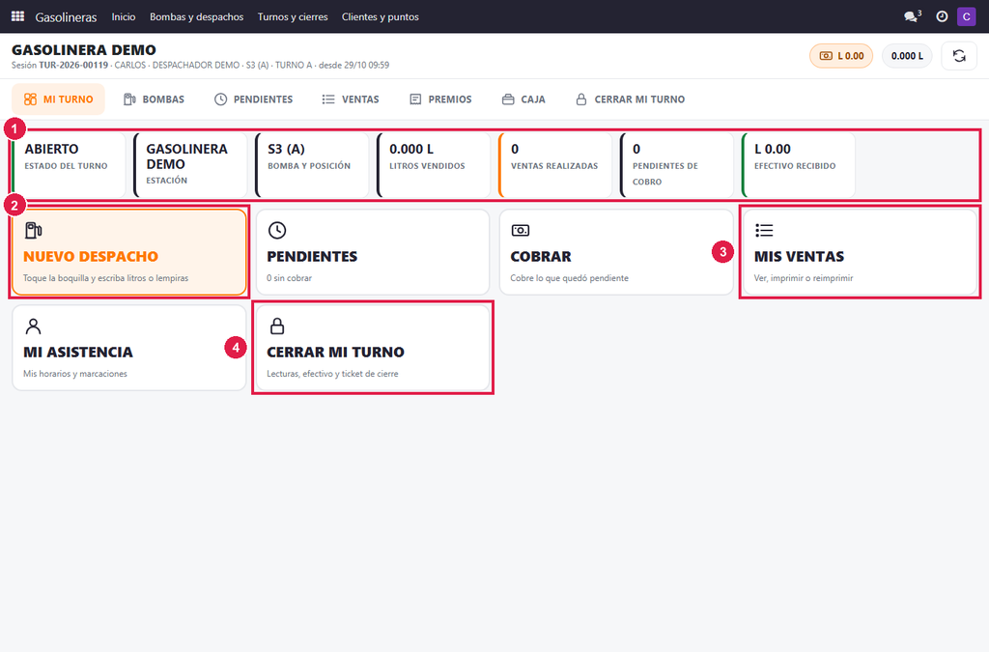Switch to the Ventas tab
This screenshot has width=989, height=652.
pyautogui.click(x=351, y=99)
